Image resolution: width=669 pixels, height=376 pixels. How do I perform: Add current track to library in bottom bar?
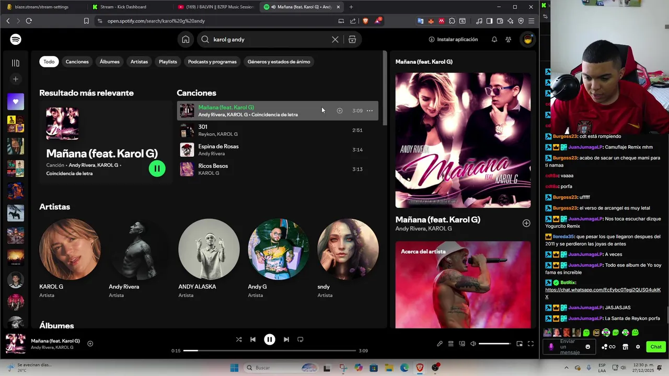[90, 344]
